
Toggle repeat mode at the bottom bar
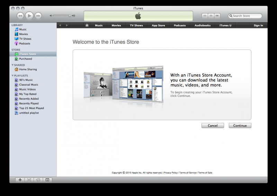point(38,180)
